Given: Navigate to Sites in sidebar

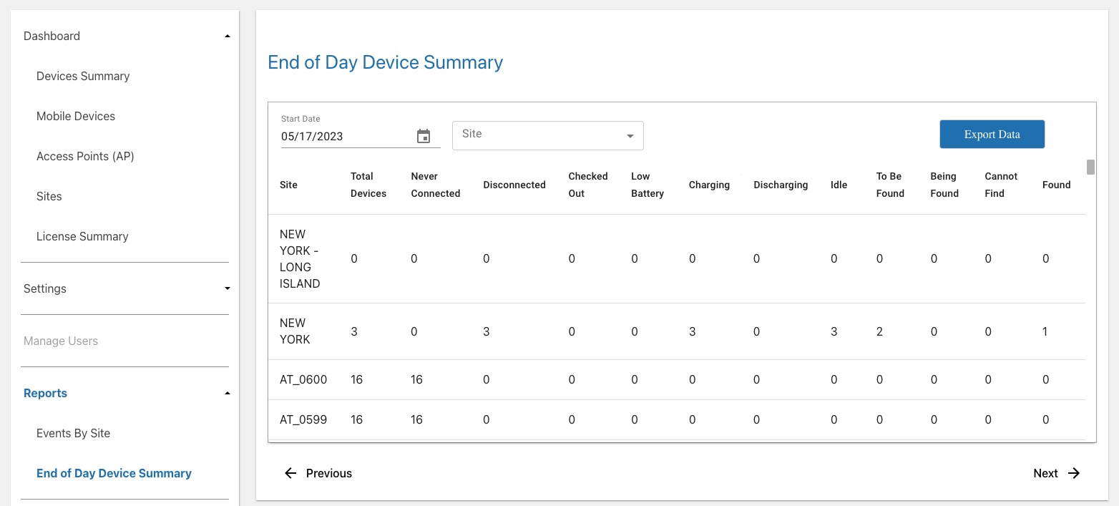Looking at the screenshot, I should point(49,196).
